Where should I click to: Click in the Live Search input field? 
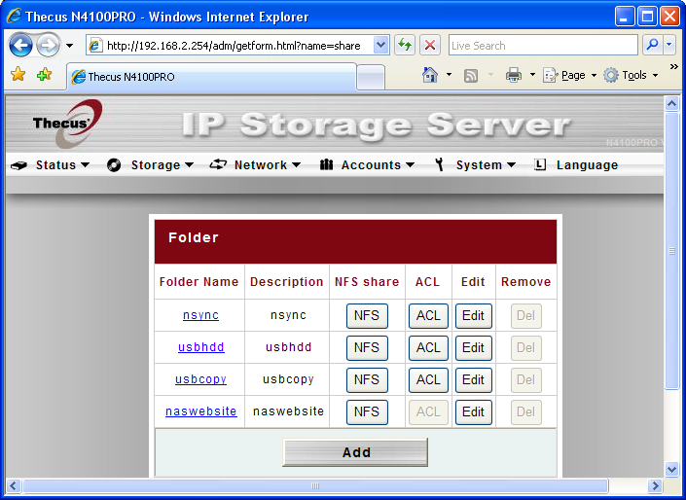click(541, 46)
